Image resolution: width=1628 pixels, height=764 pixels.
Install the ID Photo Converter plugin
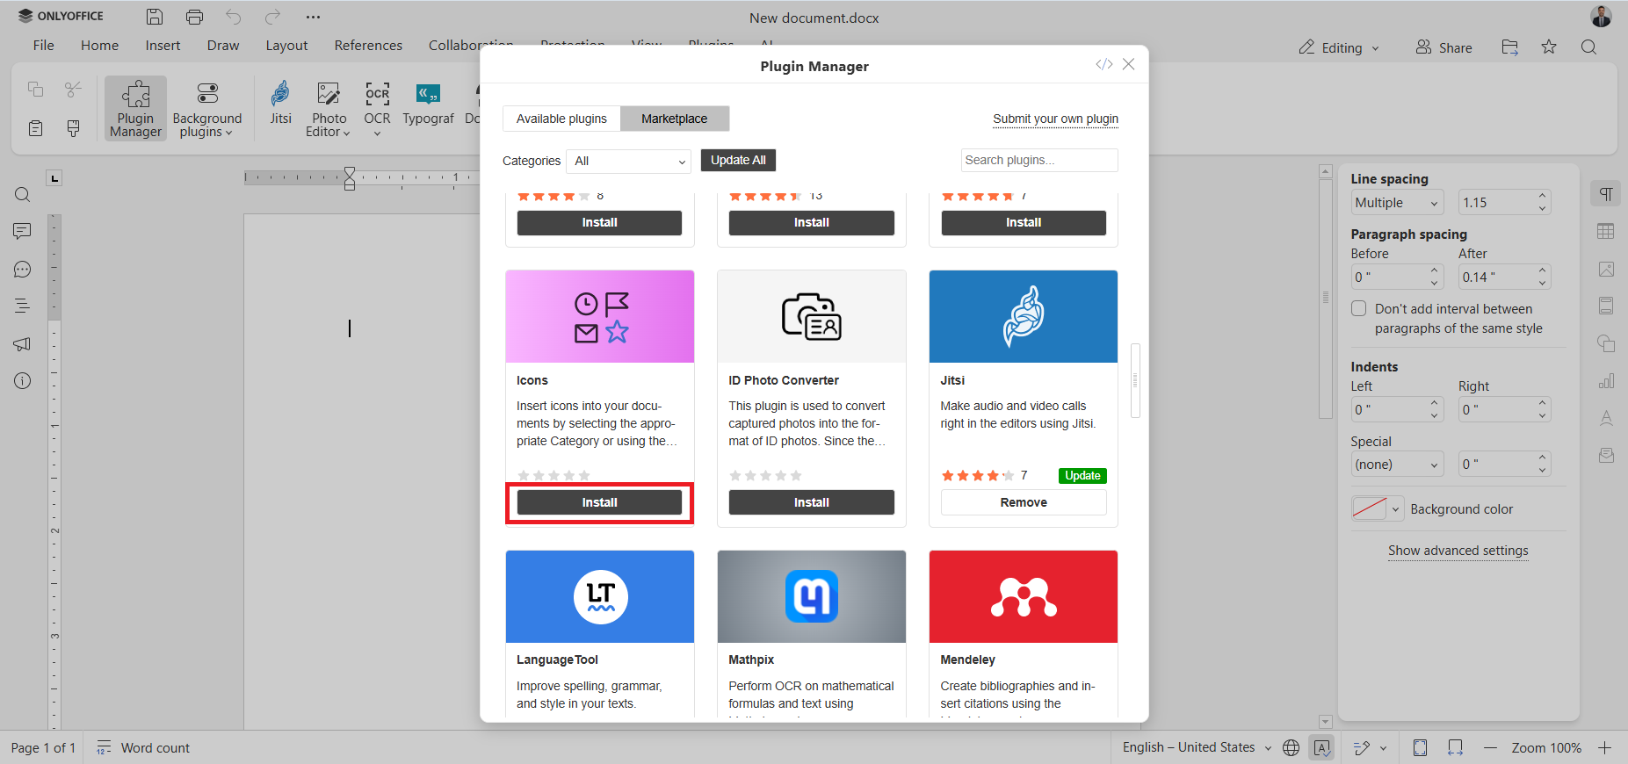(811, 502)
